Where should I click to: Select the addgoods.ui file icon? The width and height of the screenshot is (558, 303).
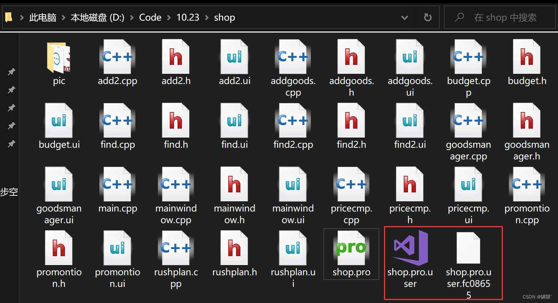coord(410,57)
